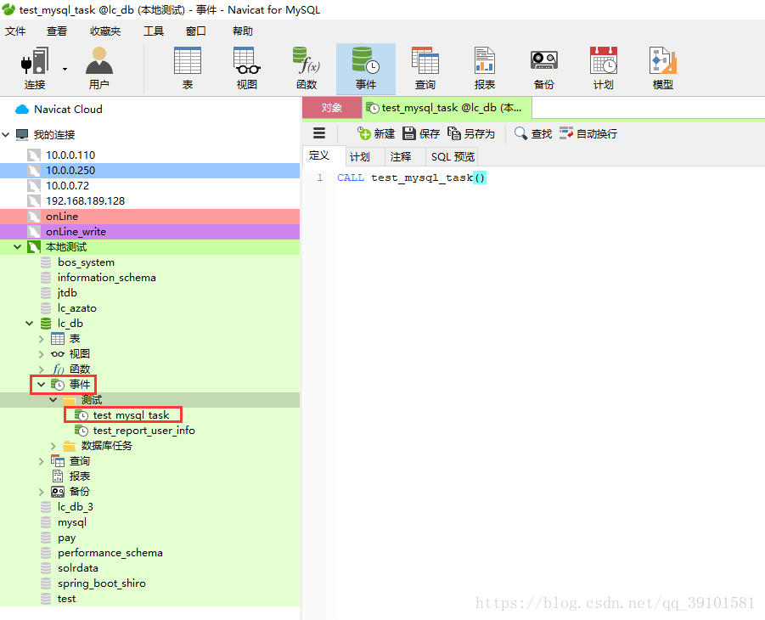Expand the 数据库任务 folder

pyautogui.click(x=53, y=446)
